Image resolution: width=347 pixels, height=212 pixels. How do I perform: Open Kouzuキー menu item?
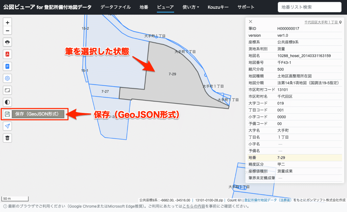(218, 7)
